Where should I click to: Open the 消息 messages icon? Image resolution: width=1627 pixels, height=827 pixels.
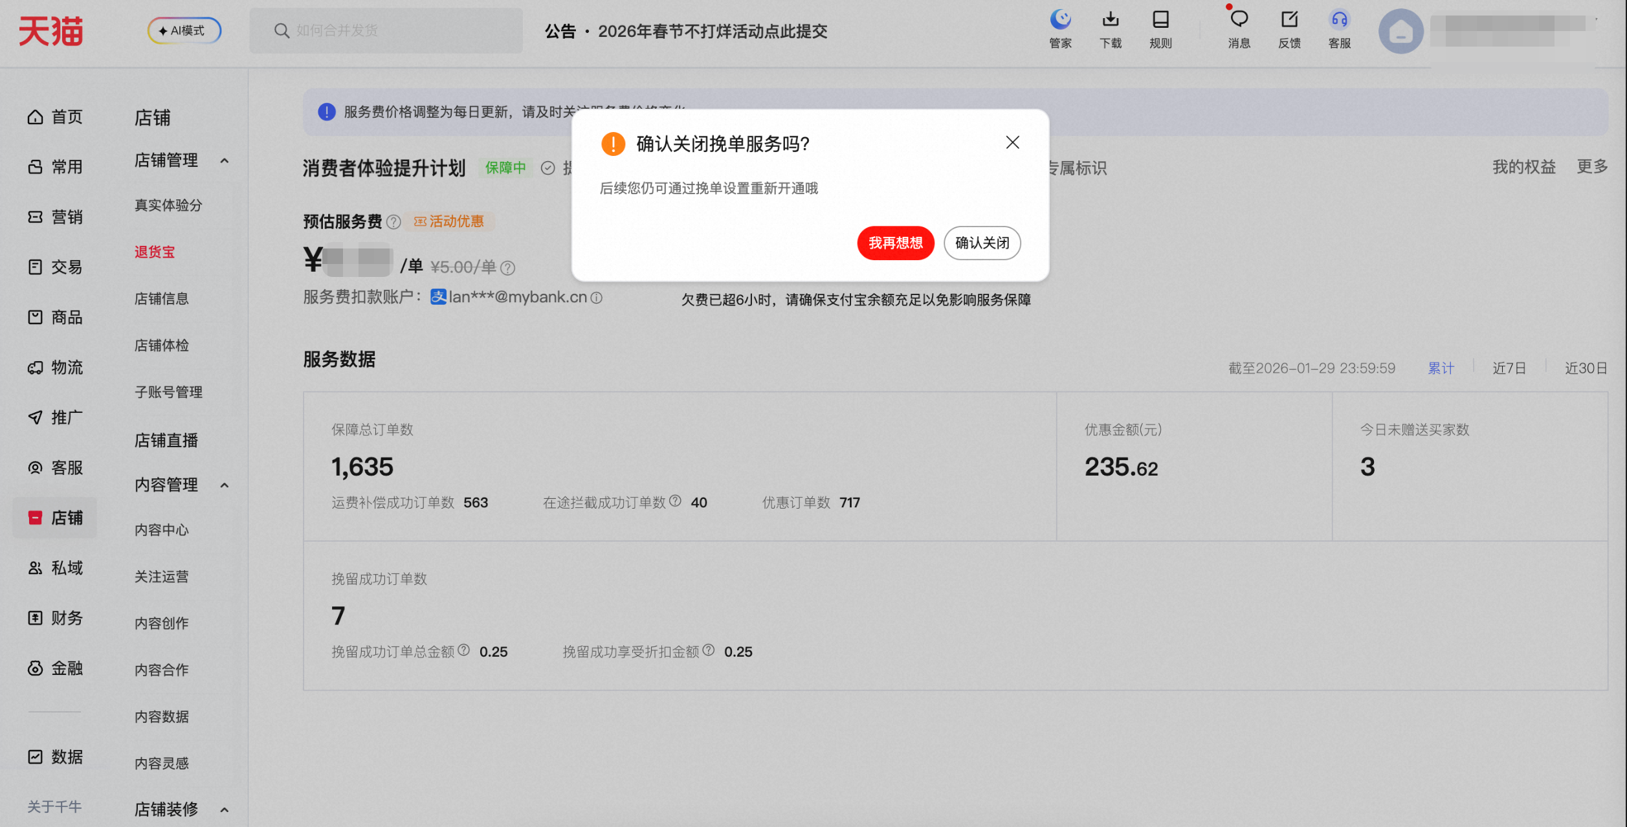1239,29
